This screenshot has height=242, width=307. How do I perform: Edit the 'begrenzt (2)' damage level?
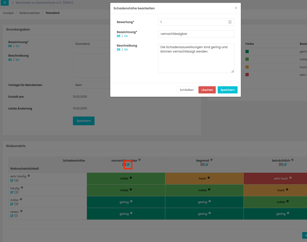pyautogui.click(x=207, y=165)
